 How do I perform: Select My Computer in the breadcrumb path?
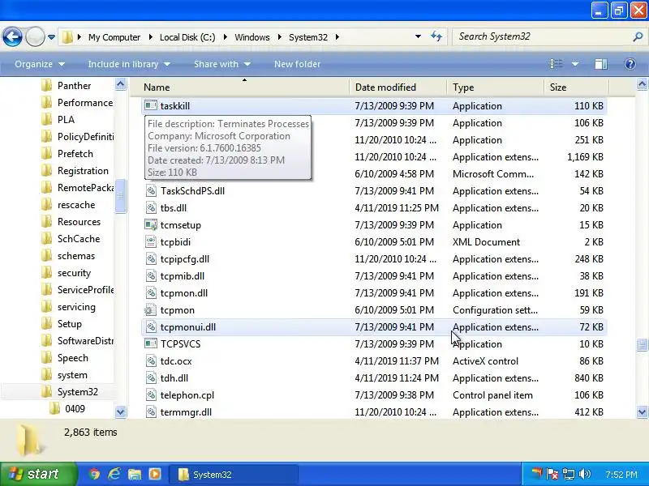point(114,37)
